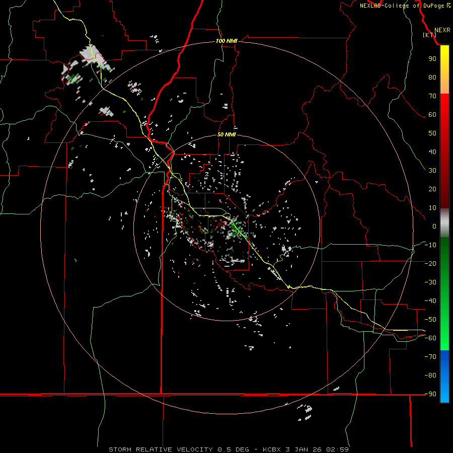Select the positive 70 scale value

(432, 96)
